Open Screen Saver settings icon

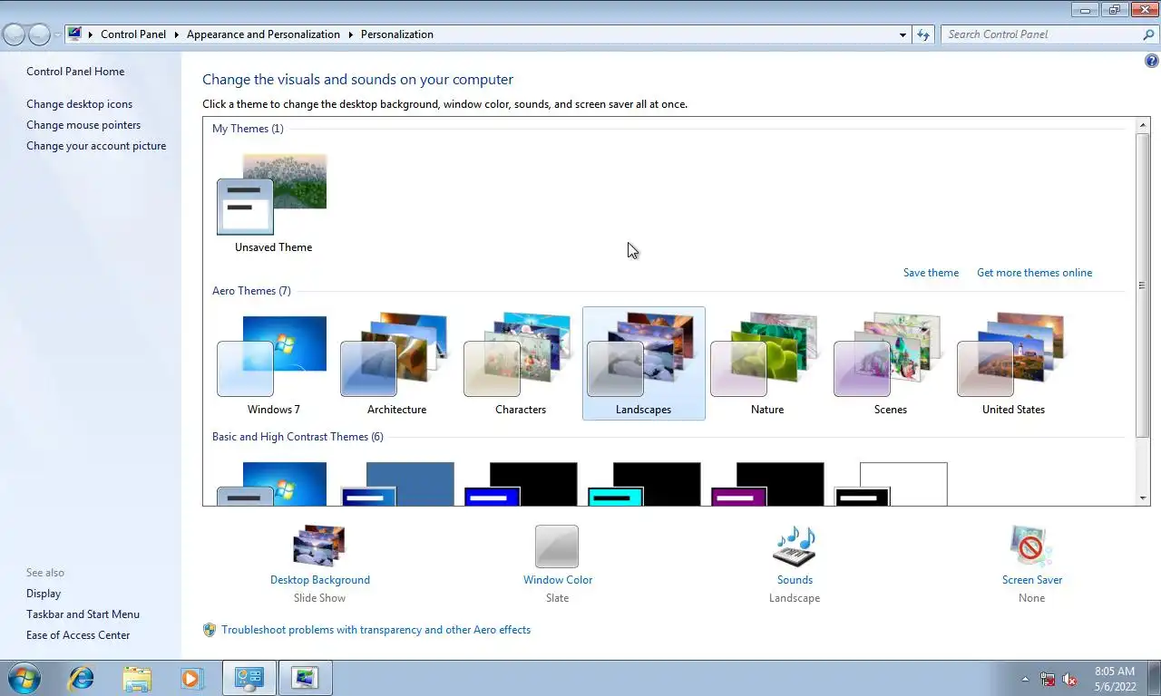click(x=1031, y=546)
